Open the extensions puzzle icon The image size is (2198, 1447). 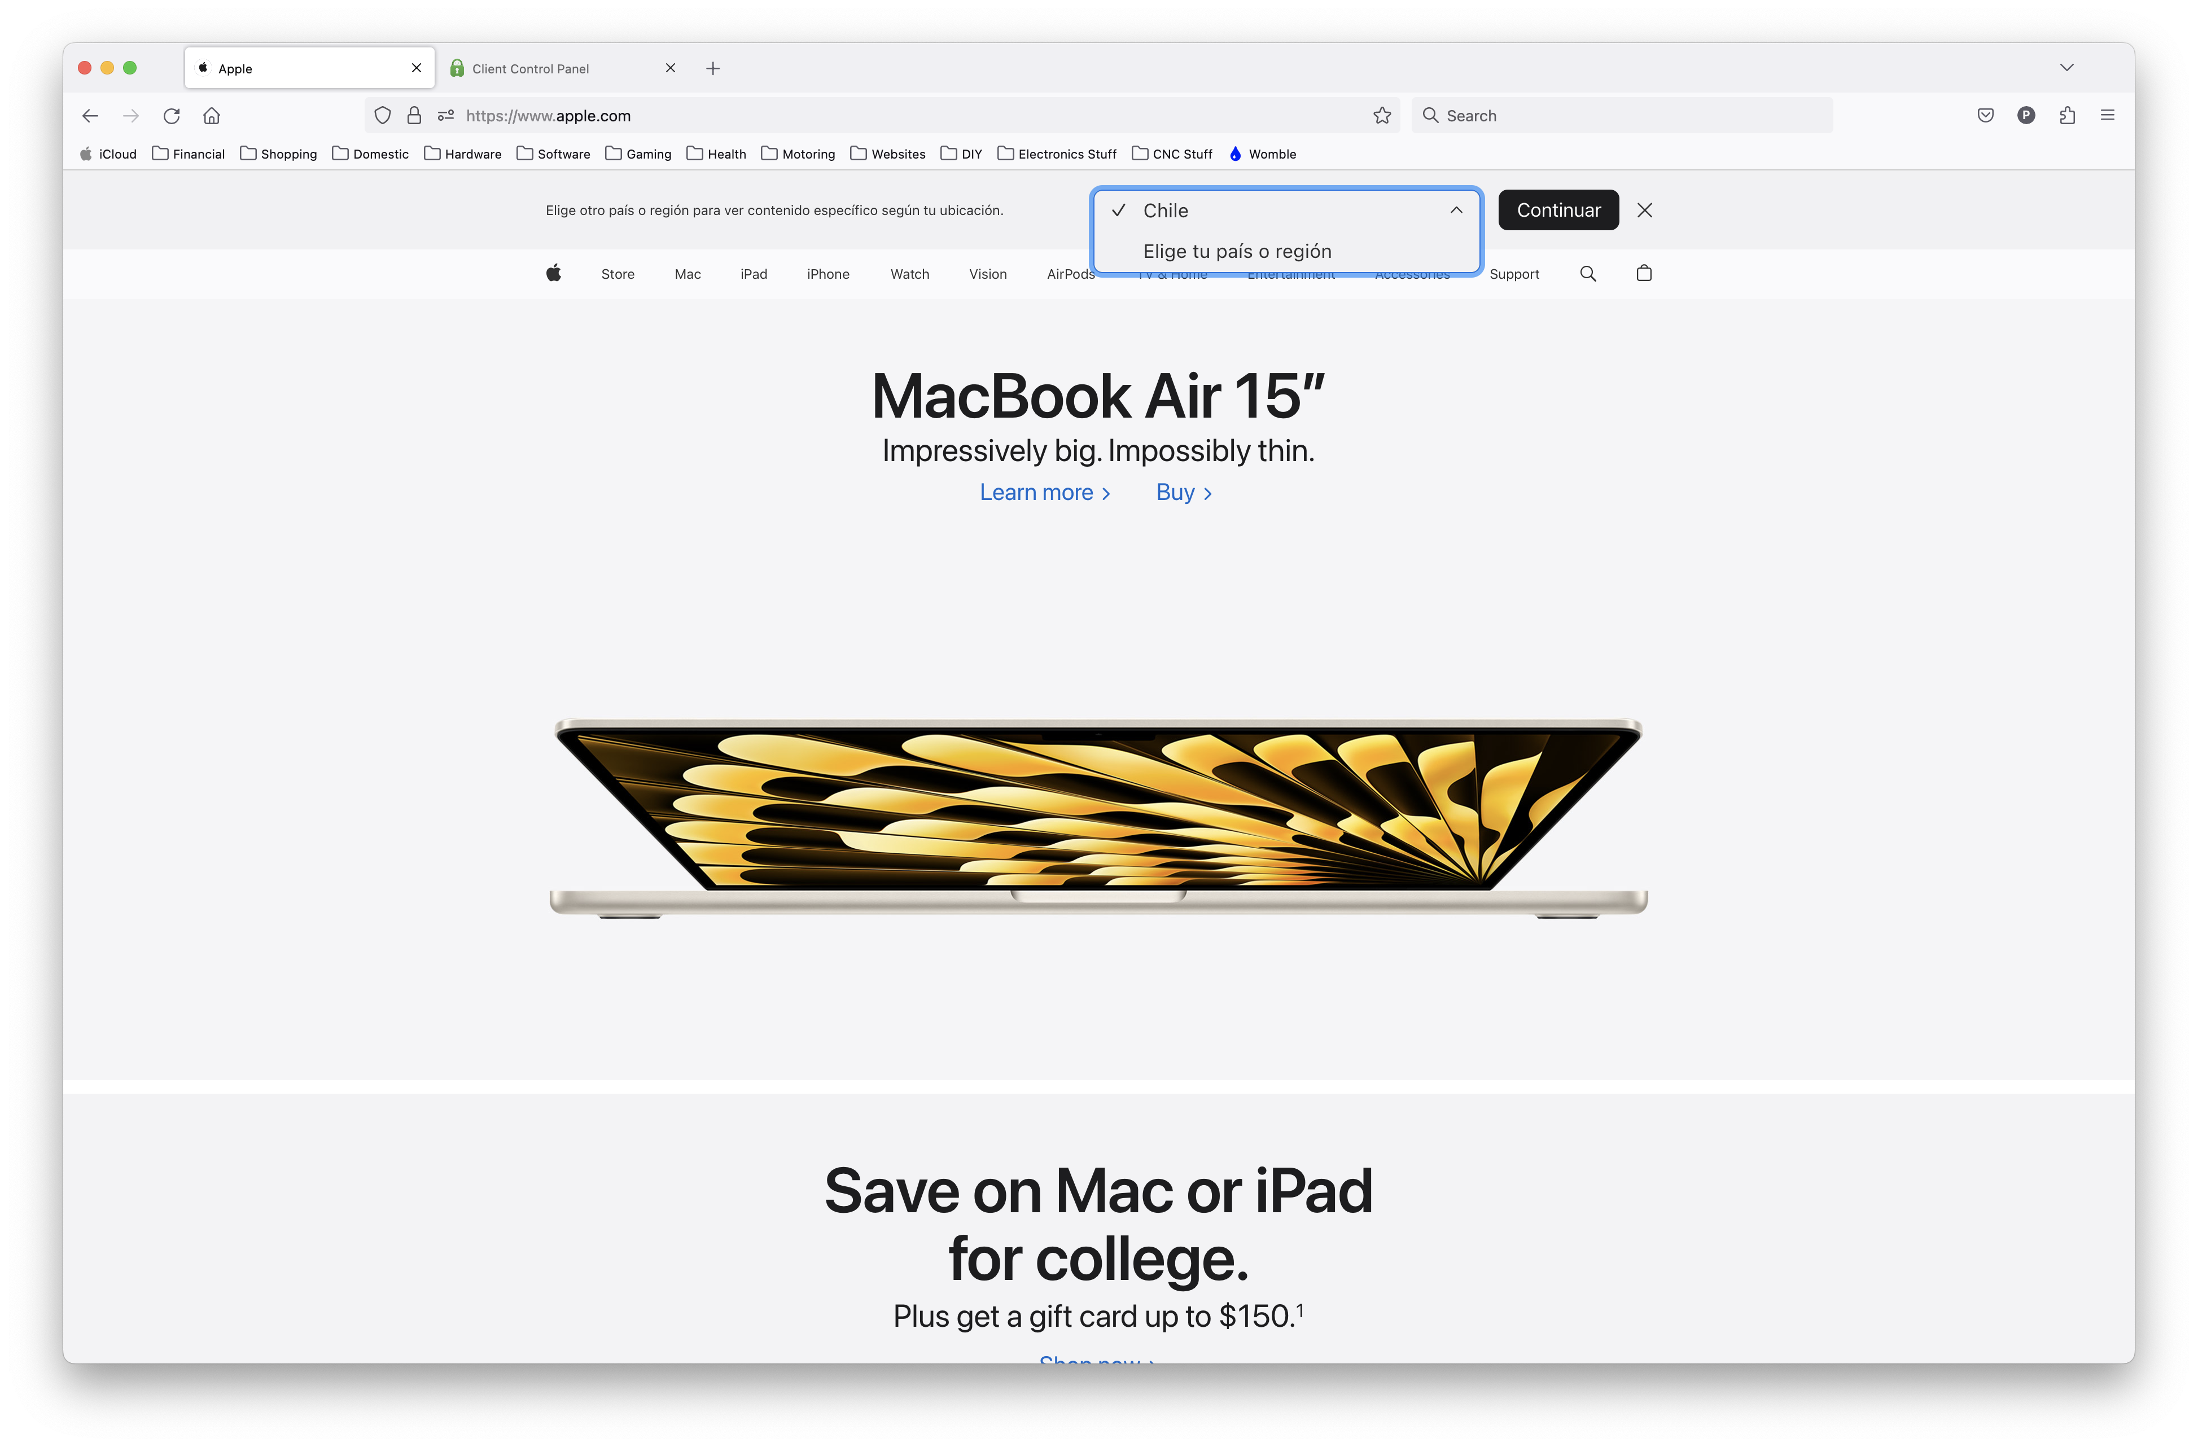click(x=2067, y=116)
